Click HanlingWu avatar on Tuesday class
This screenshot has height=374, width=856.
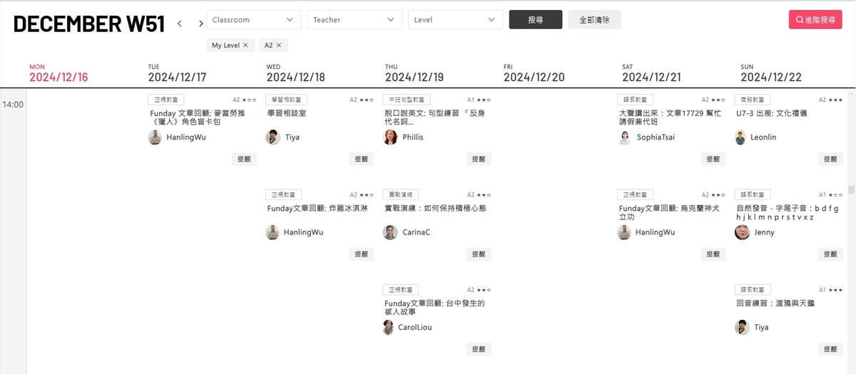coord(155,137)
